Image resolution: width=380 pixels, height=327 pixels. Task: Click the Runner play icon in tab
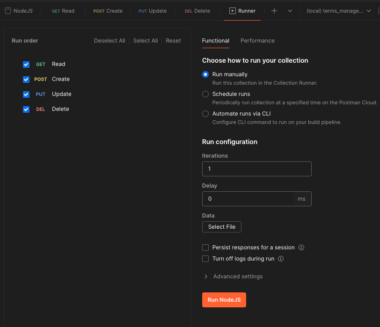(x=232, y=11)
